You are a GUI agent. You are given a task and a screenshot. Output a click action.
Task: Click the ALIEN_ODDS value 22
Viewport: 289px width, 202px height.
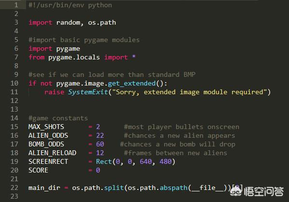[100, 135]
